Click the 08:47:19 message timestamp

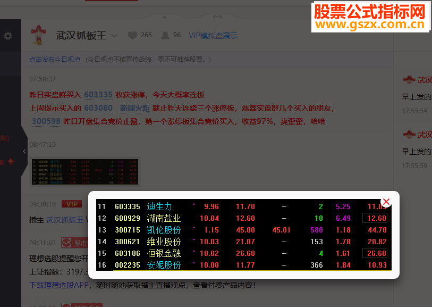43,145
